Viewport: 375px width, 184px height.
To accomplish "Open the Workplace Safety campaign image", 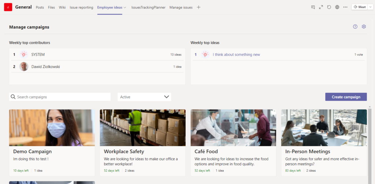I will tap(142, 127).
